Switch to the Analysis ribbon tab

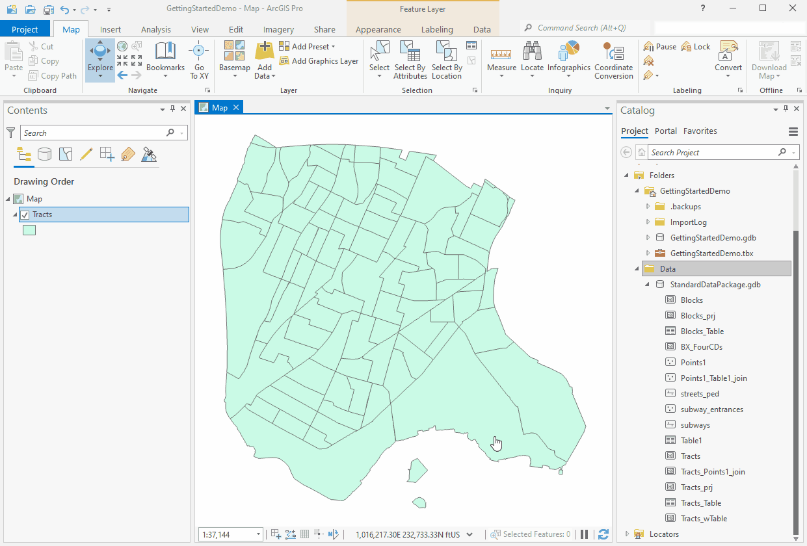pos(155,29)
